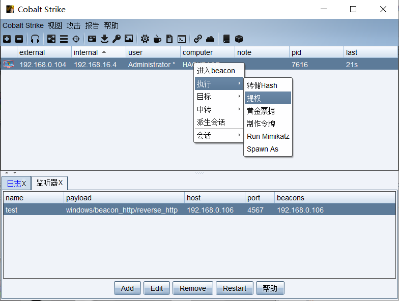The image size is (399, 301).
Task: Click the chain link icon in toolbar
Action: click(197, 39)
